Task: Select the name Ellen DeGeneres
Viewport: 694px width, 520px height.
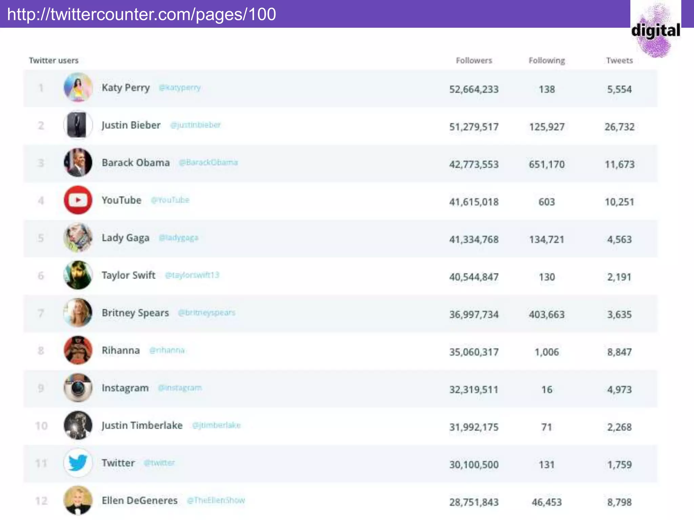Action: click(140, 500)
